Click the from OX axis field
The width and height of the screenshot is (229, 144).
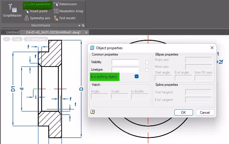203,78
